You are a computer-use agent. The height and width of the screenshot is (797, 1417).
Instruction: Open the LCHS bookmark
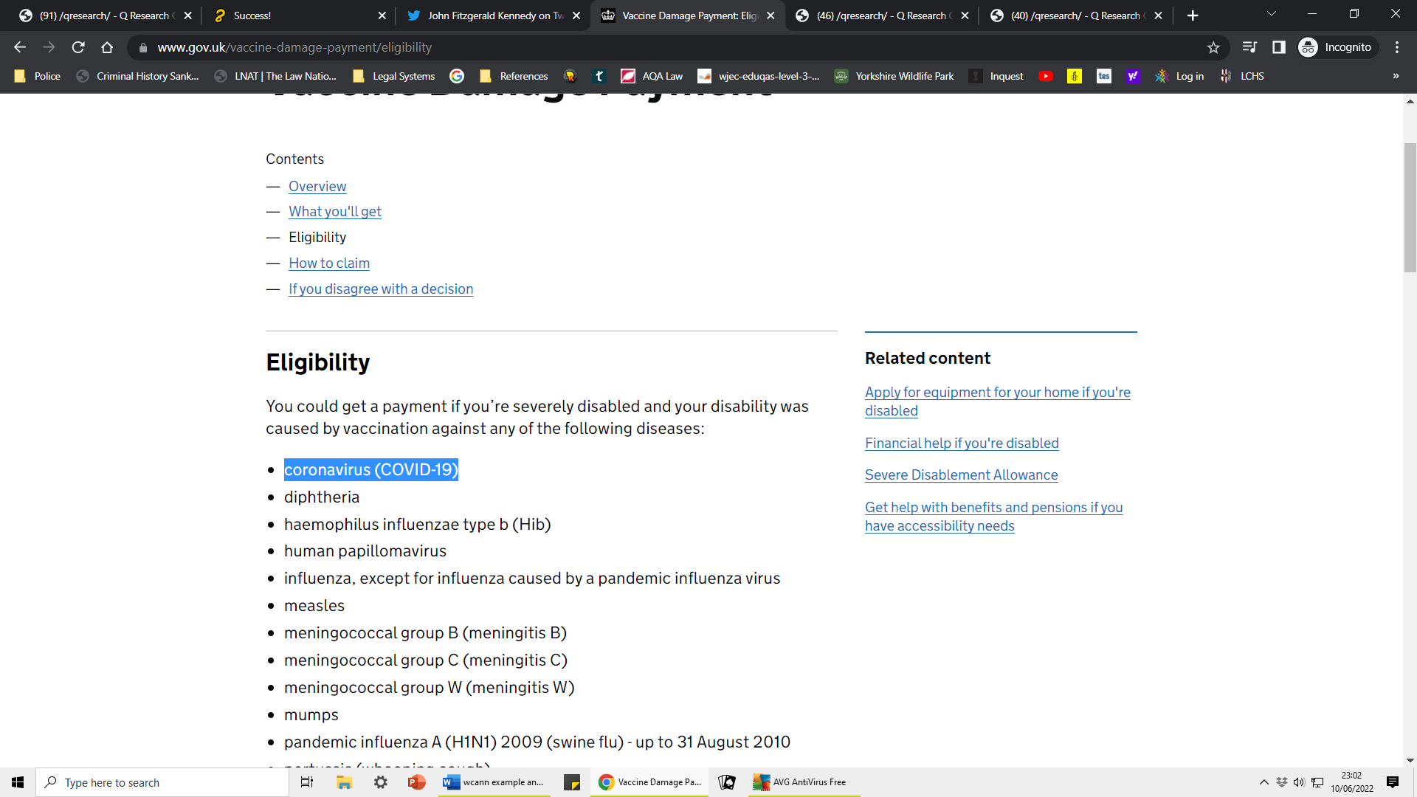point(1243,76)
